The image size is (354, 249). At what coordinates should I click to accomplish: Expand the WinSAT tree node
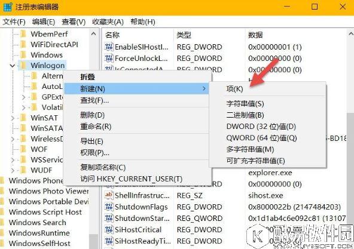(13, 118)
